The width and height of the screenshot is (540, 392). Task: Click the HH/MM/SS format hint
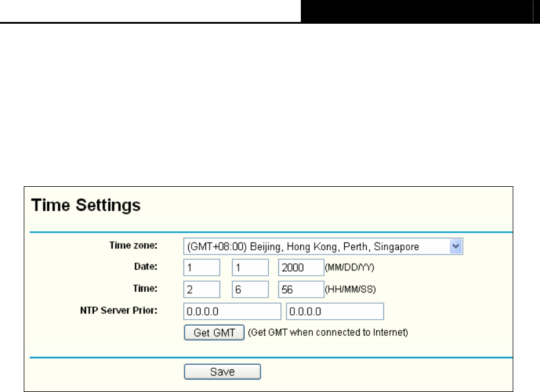click(350, 289)
